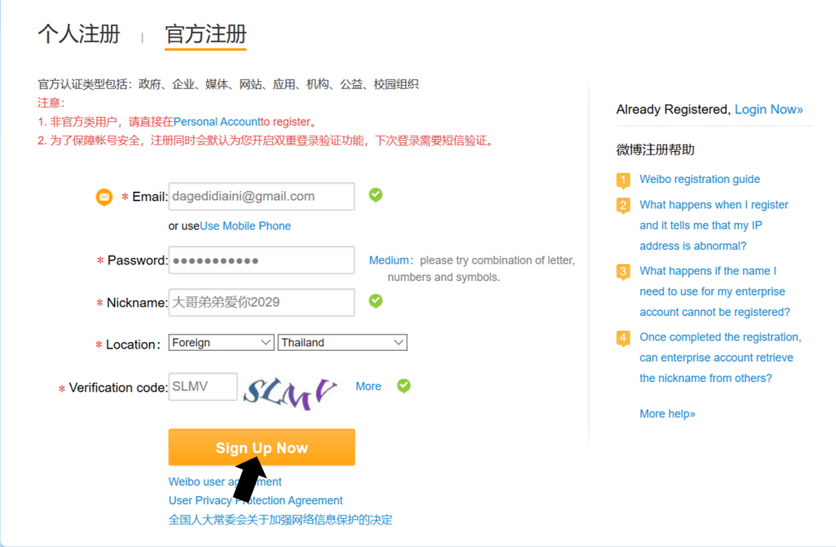Click the 注意: notice text
Screen dimensions: 836x547
click(x=51, y=102)
